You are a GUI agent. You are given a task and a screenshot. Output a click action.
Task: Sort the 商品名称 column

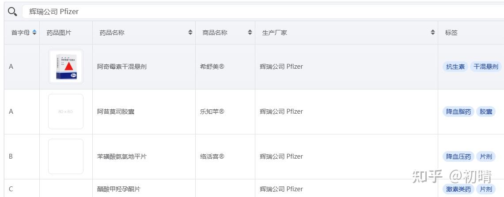tap(250, 32)
